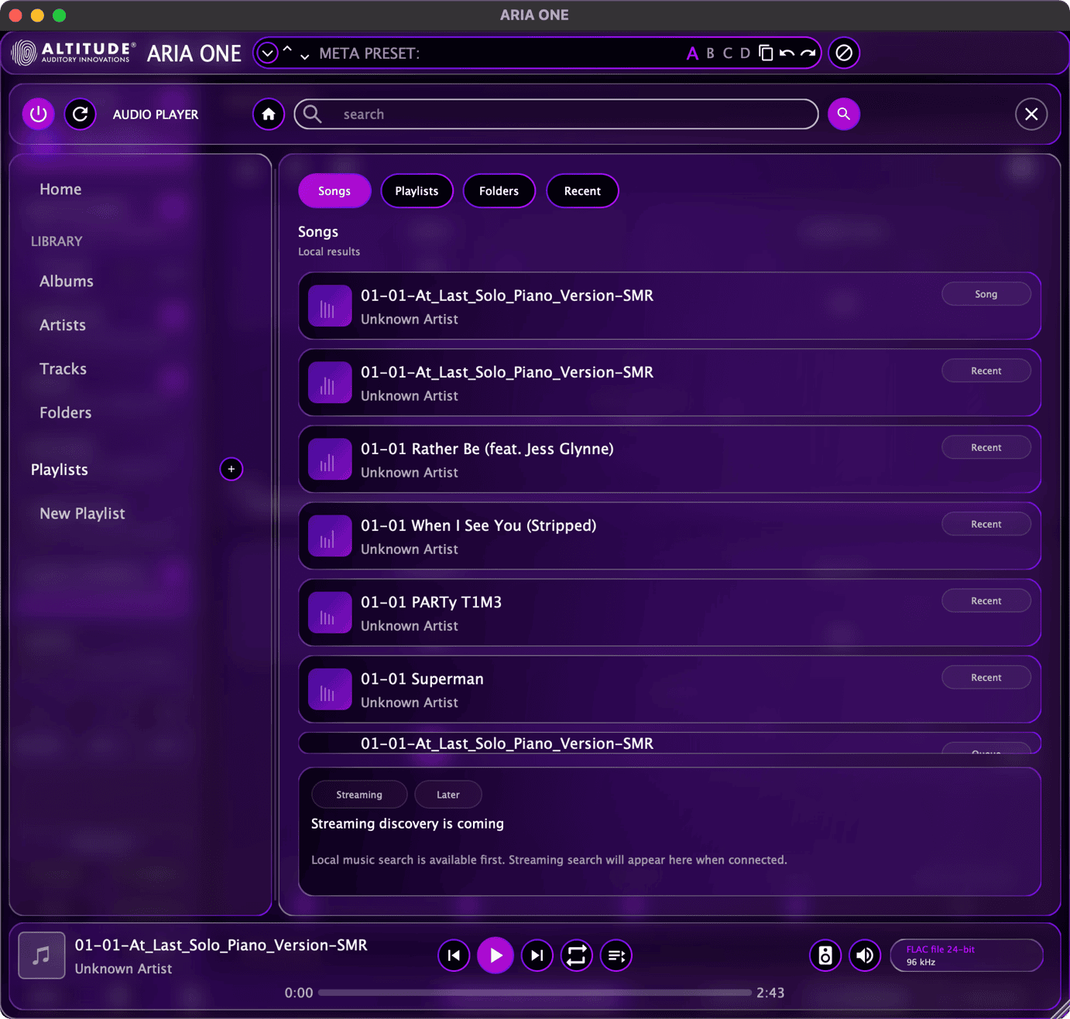Select the next preset down arrow

point(304,56)
